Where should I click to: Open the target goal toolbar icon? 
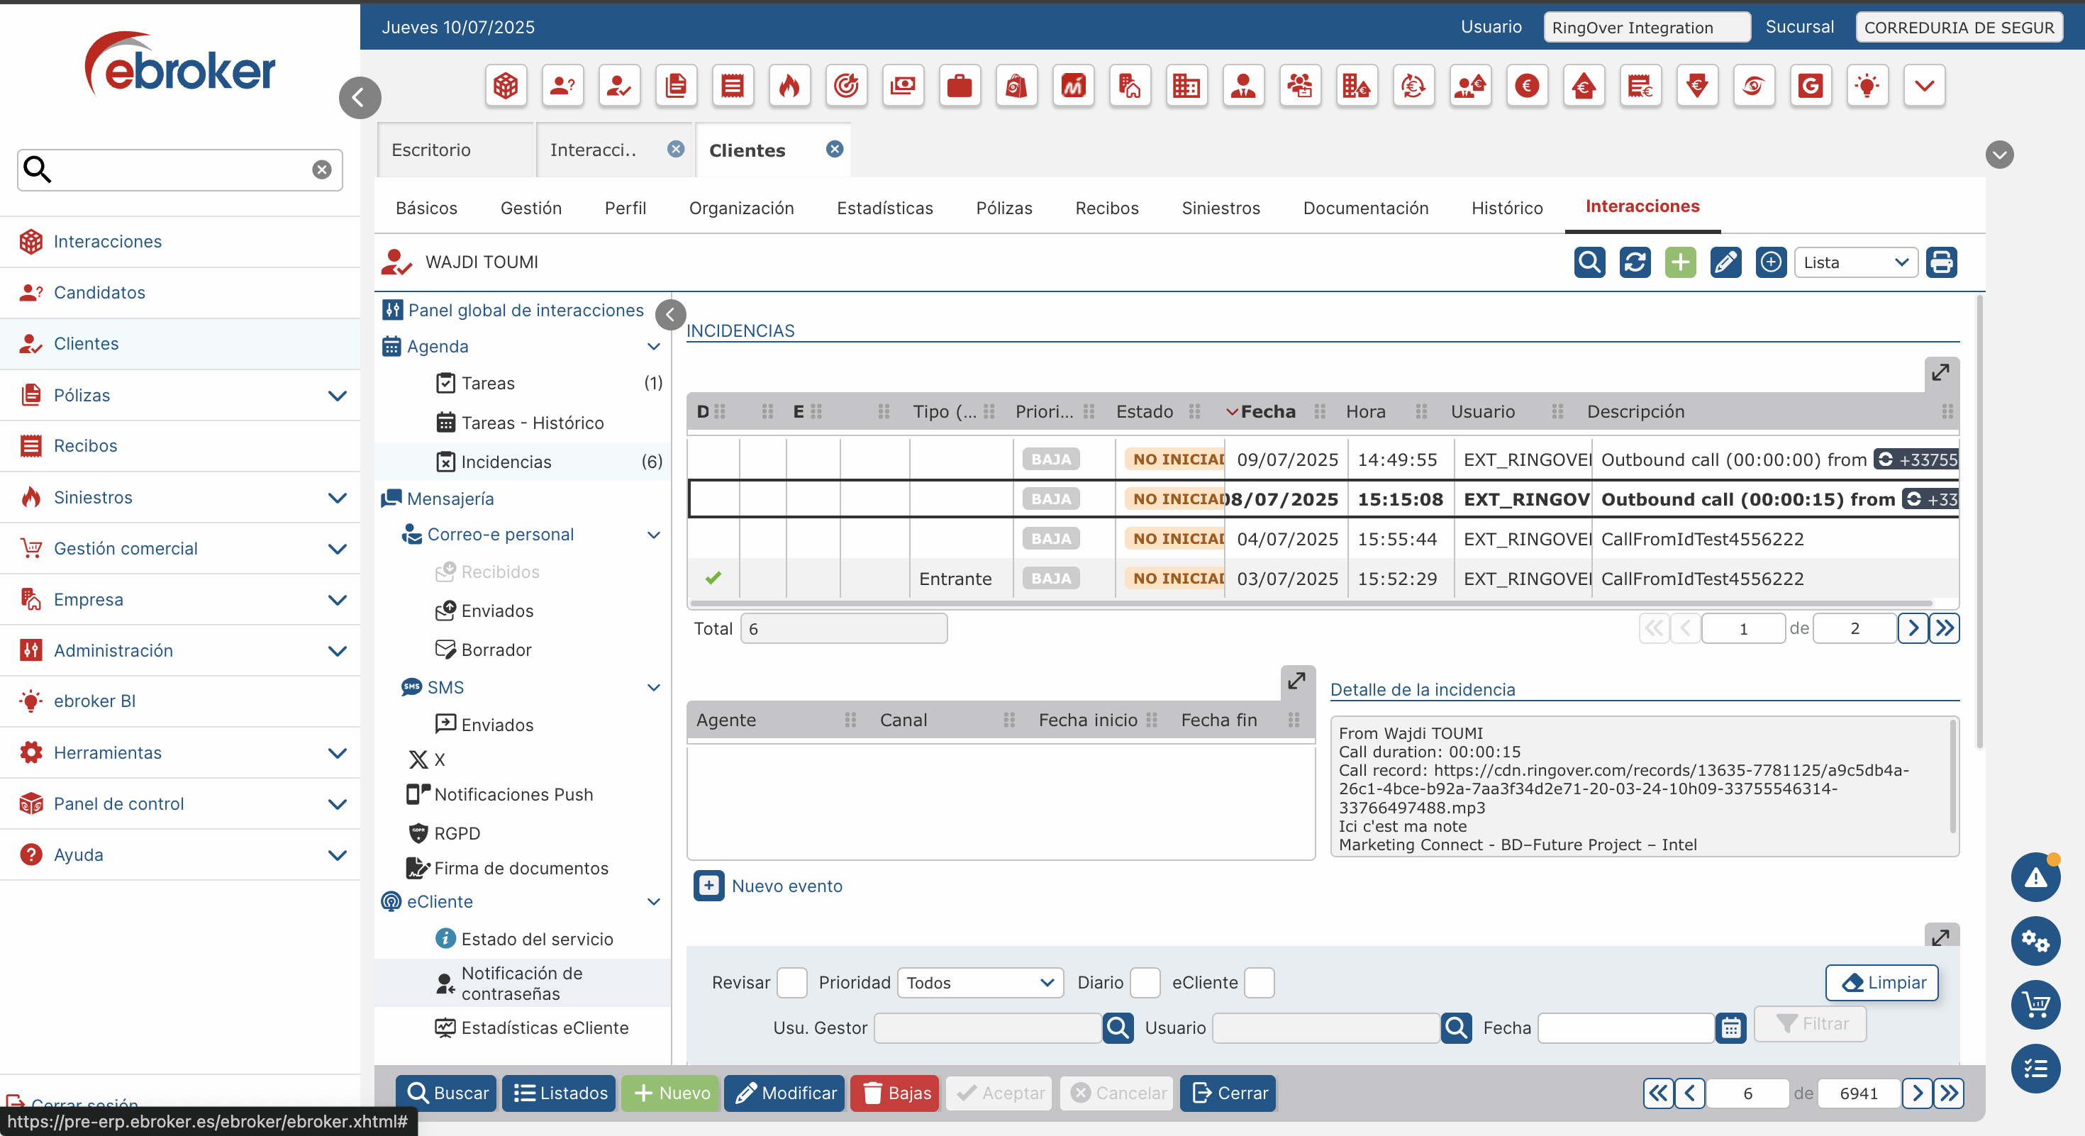(x=846, y=85)
